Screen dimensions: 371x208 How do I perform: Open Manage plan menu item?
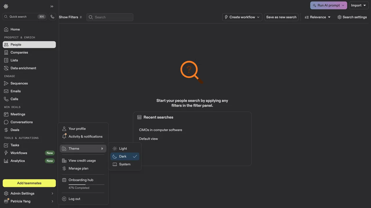point(83,168)
